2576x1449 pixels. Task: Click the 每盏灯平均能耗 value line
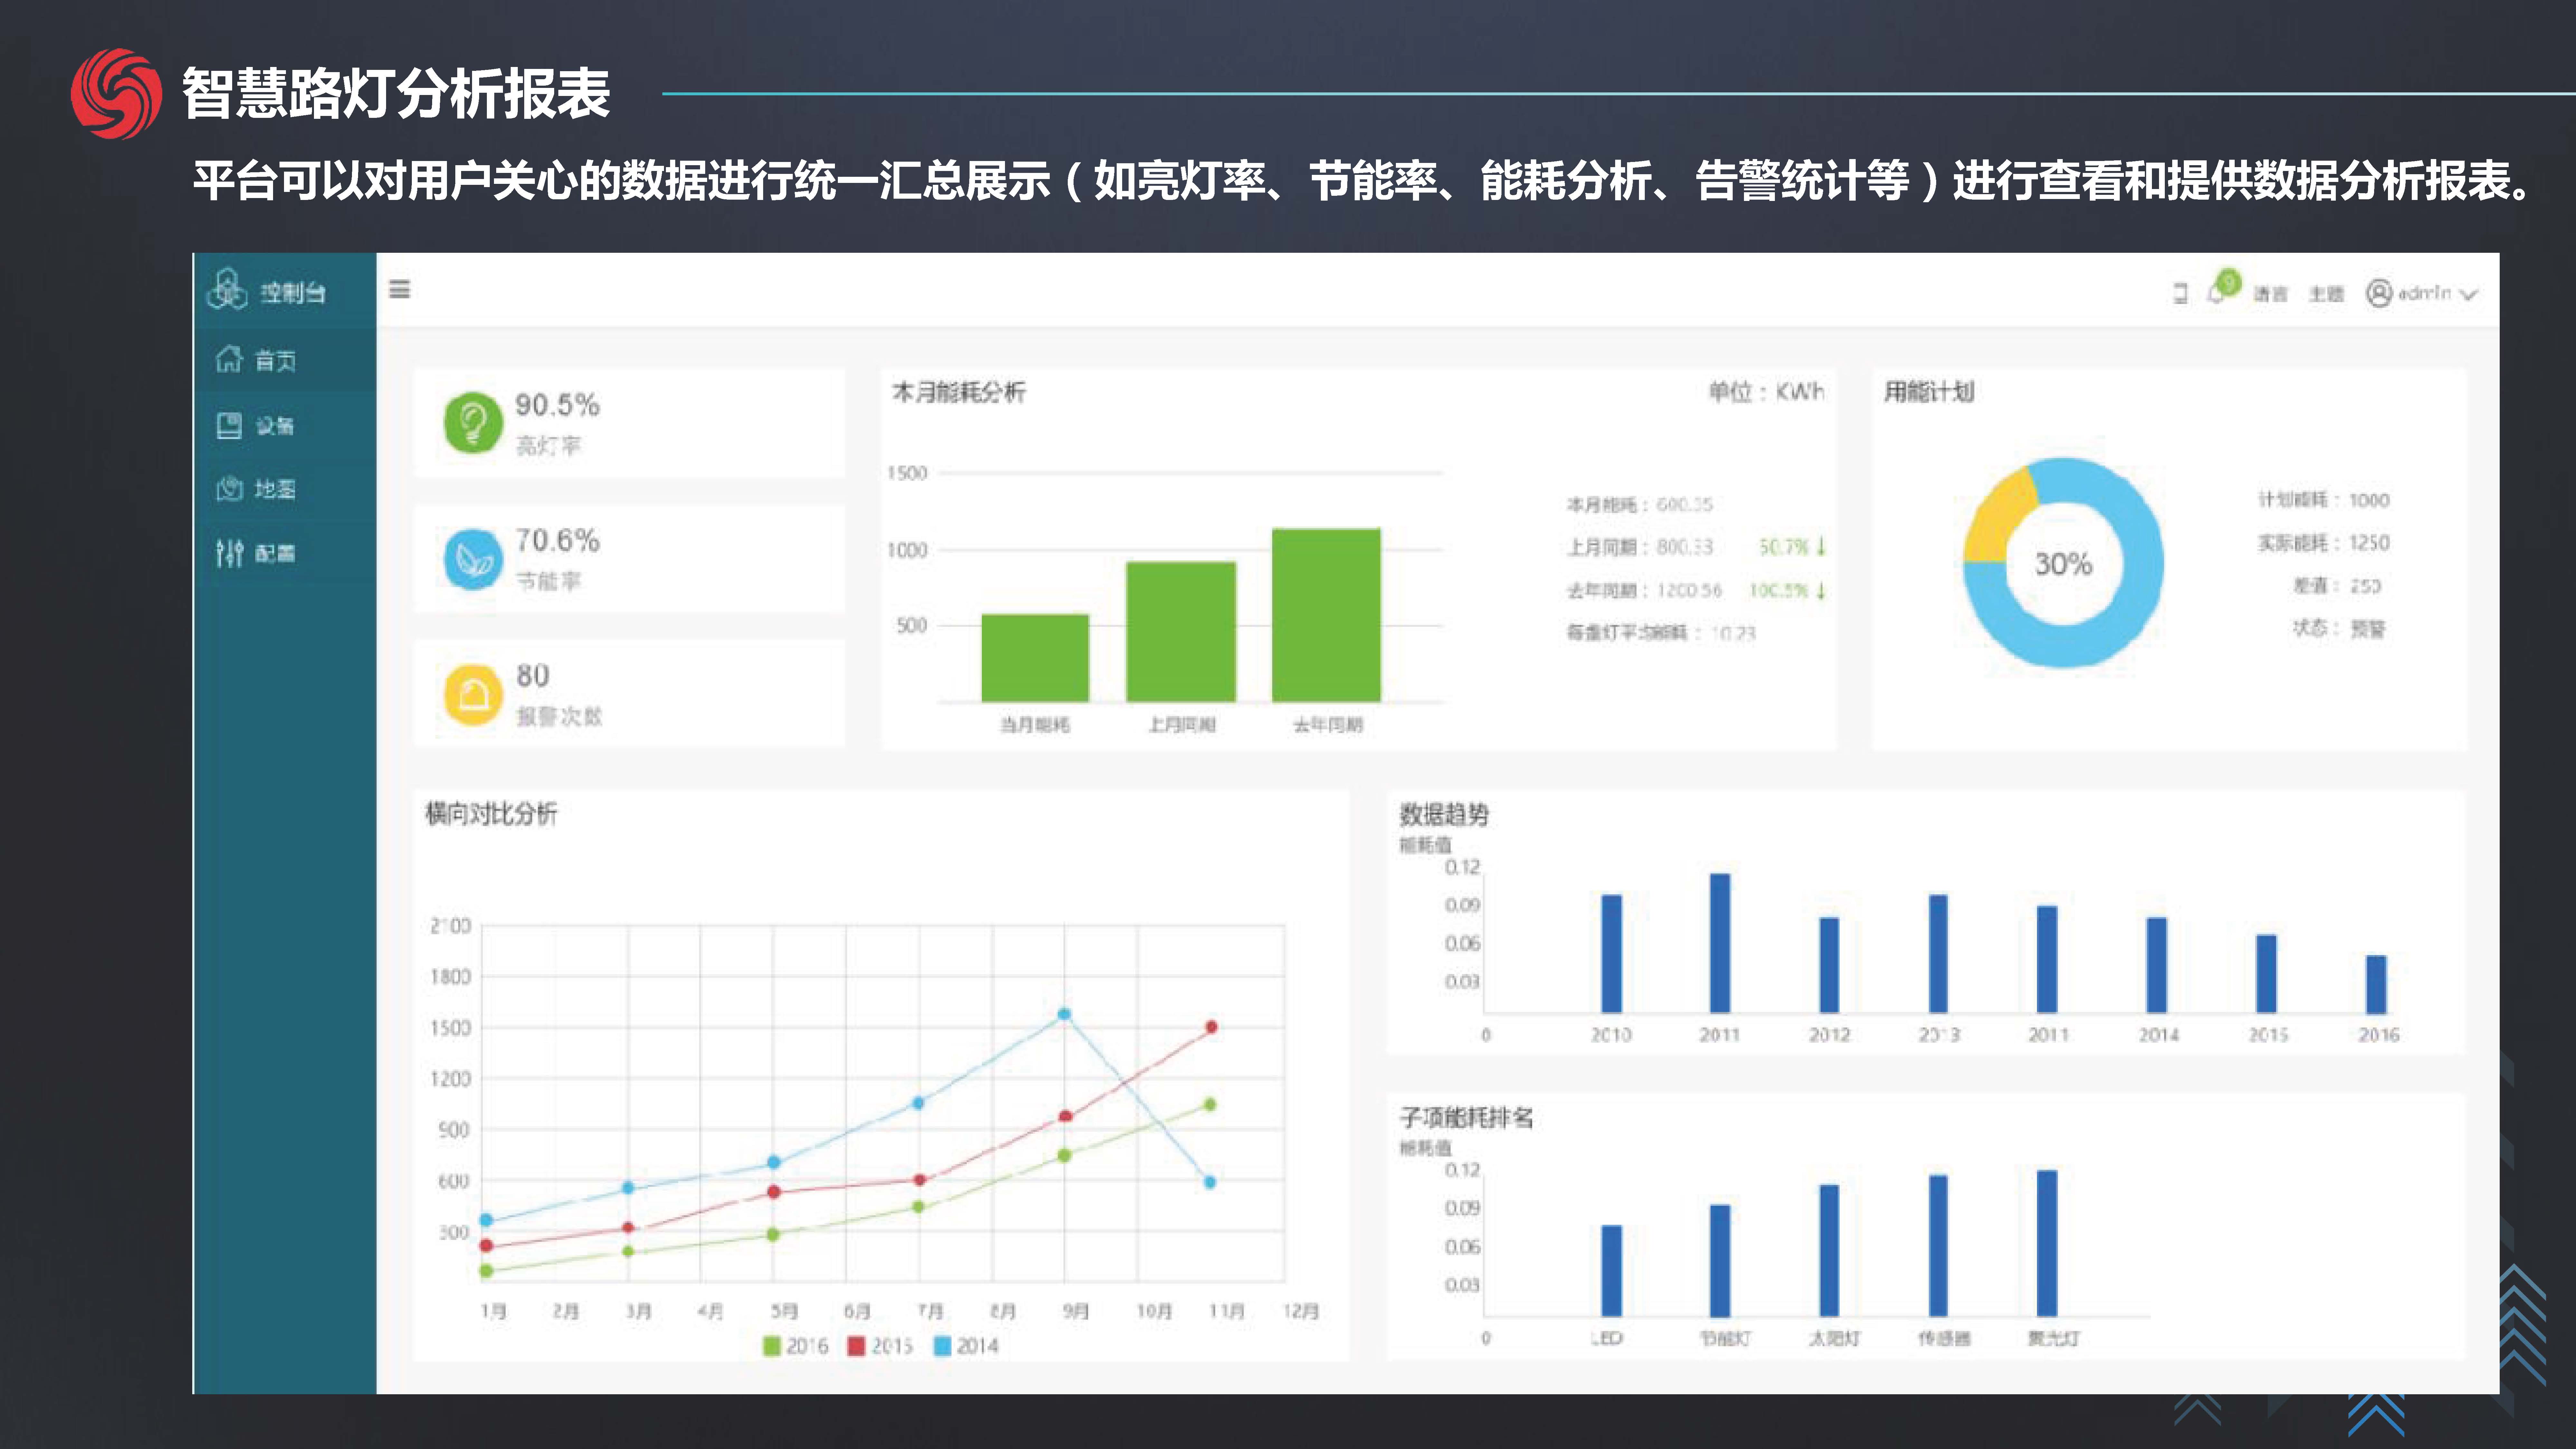[x=1661, y=633]
